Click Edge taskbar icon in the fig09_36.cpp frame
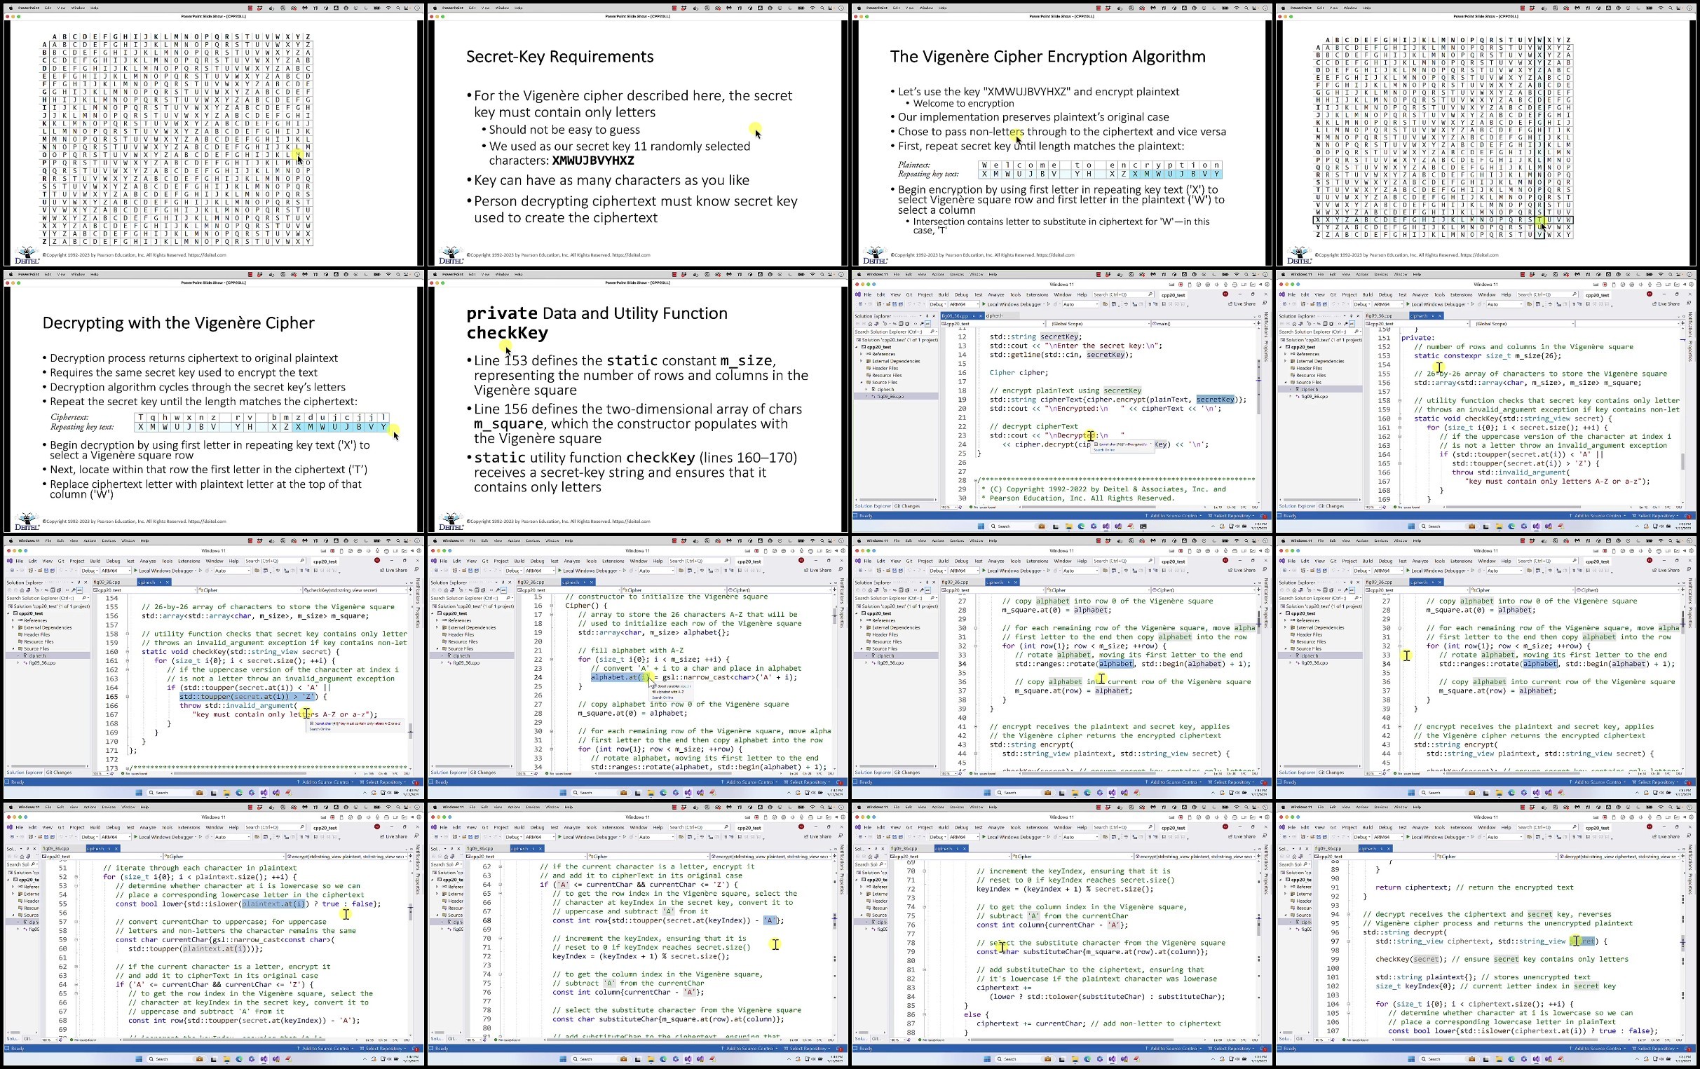This screenshot has width=1700, height=1069. (x=1082, y=526)
